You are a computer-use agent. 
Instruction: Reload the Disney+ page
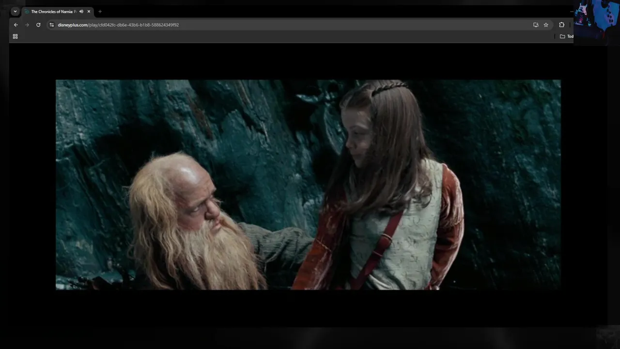pos(38,25)
